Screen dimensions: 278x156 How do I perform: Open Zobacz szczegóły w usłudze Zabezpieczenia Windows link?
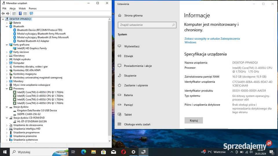pyautogui.click(x=212, y=41)
